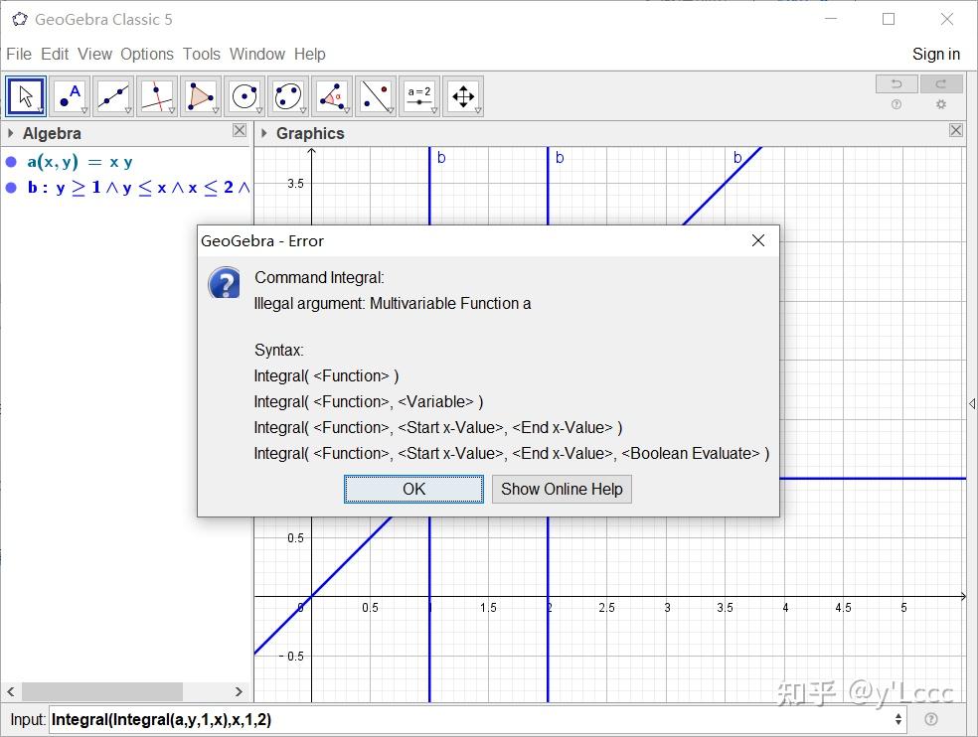Click the Algebra horizontal scrollbar thumb
Viewport: 978px width, 737px height.
click(102, 691)
